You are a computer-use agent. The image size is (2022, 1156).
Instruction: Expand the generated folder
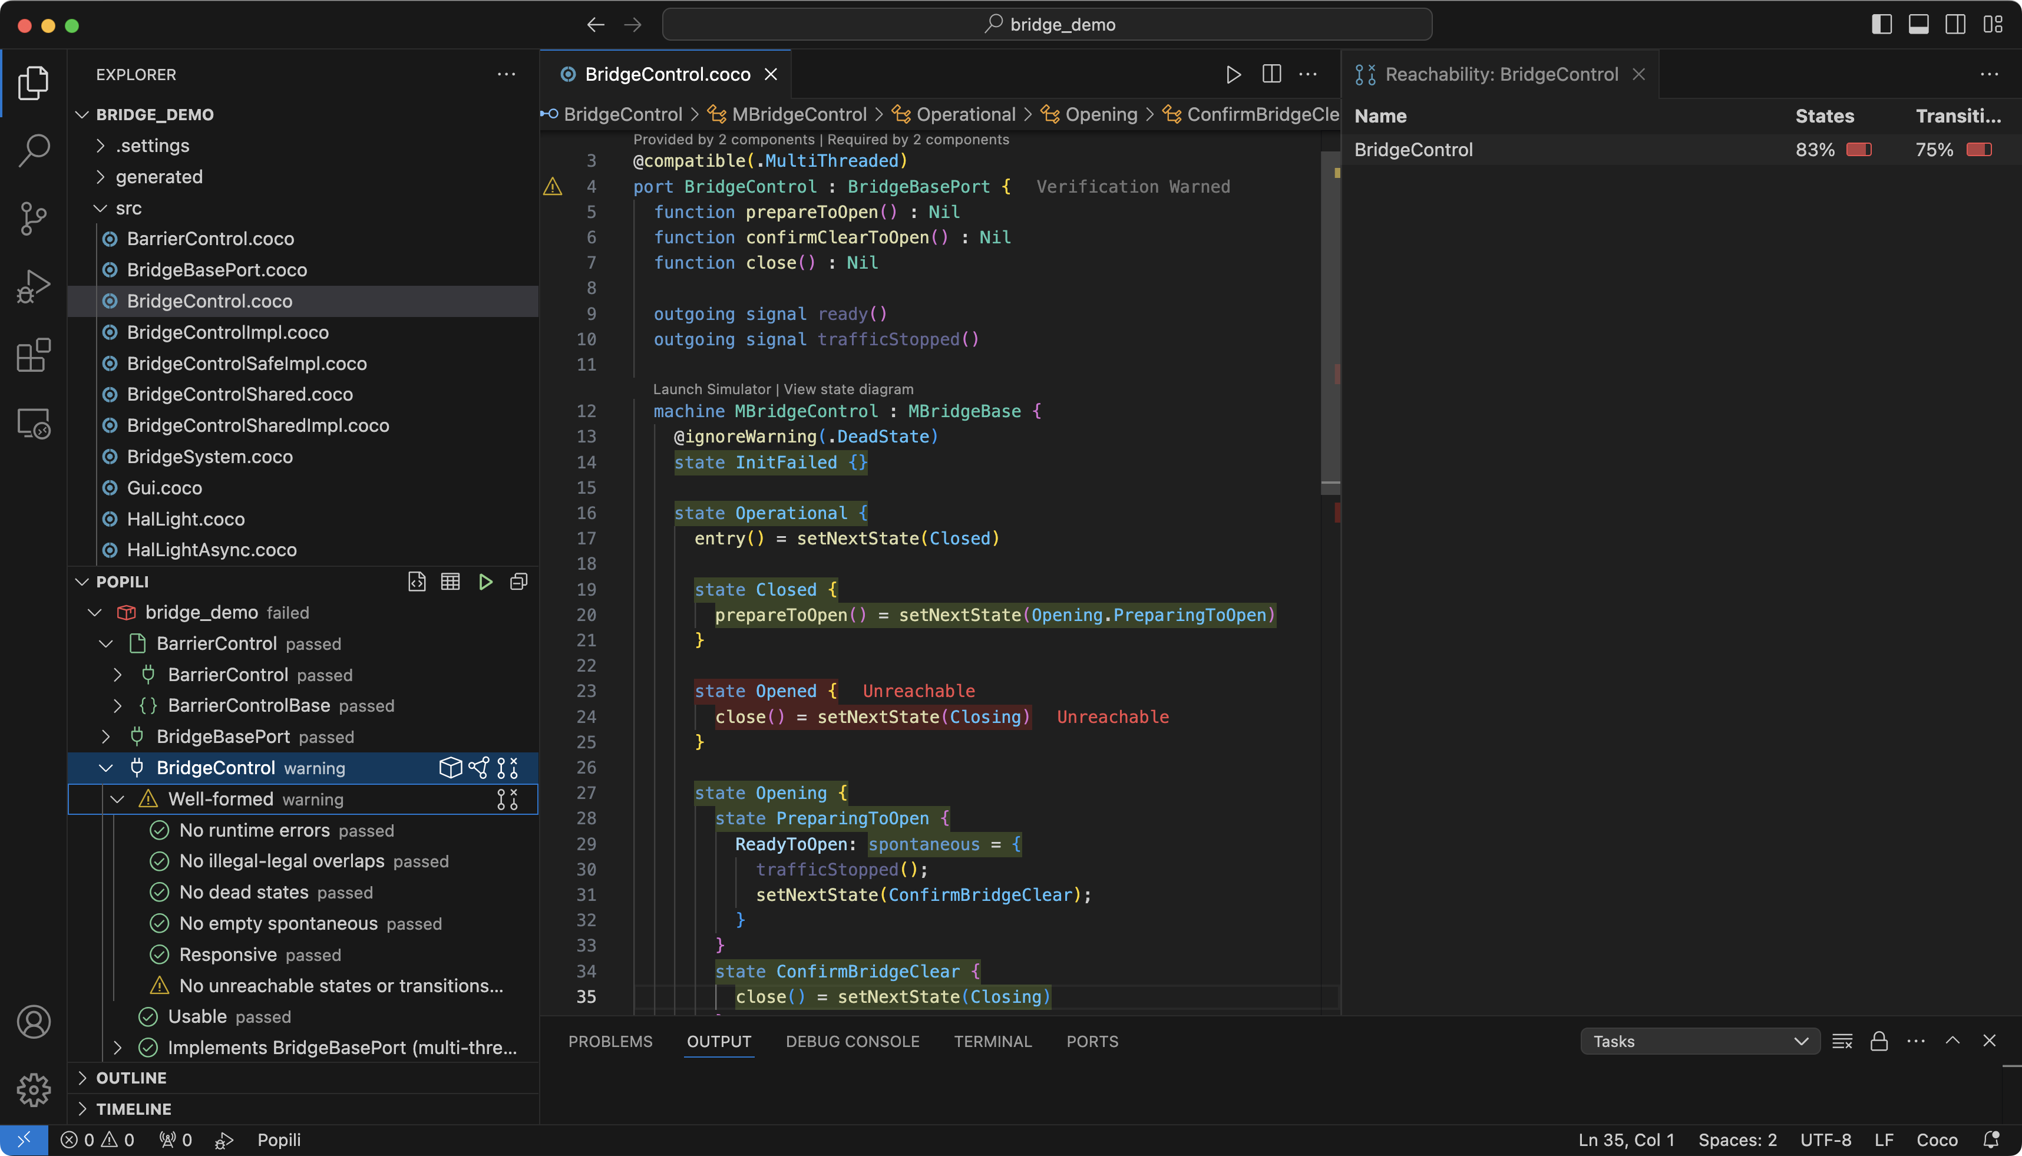click(x=100, y=177)
